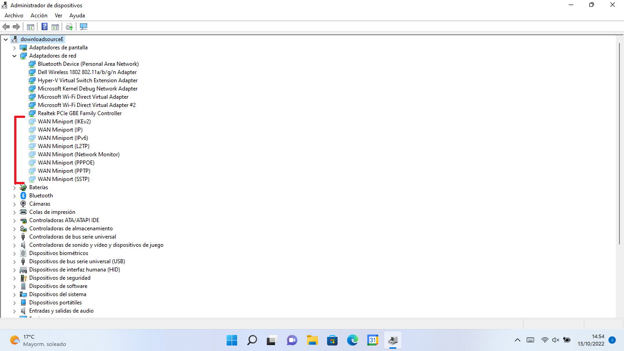
Task: Expand Dispositivos biométricos
Action: tap(14, 253)
